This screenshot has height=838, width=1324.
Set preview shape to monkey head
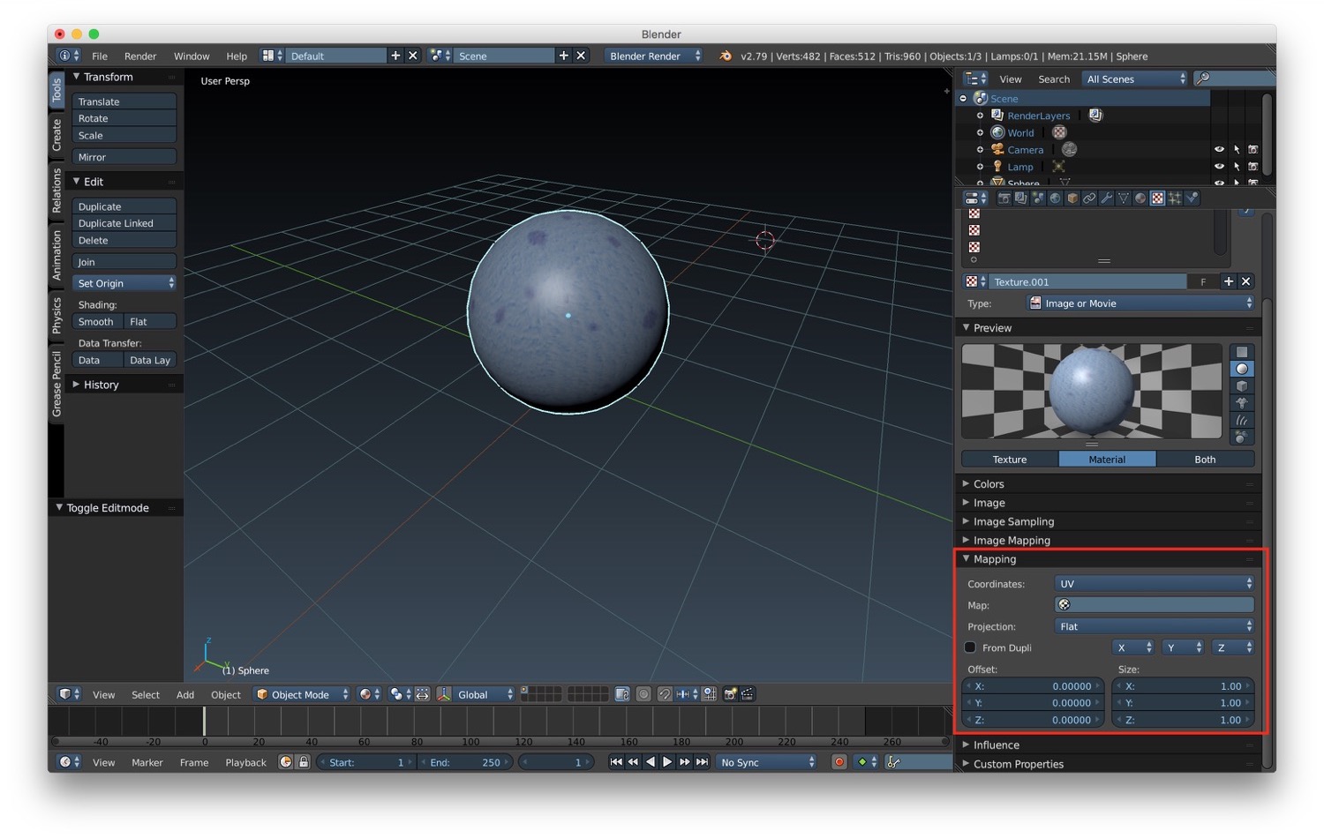pos(1242,403)
